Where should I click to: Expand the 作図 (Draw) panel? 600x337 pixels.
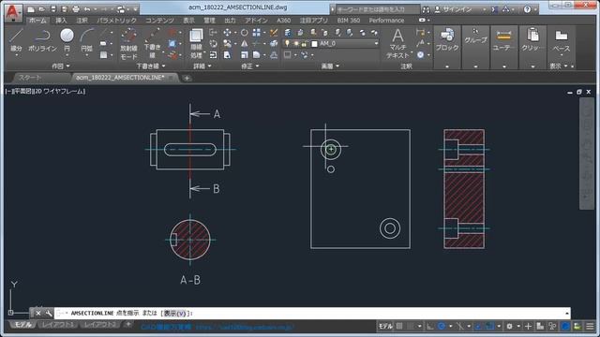click(x=61, y=66)
